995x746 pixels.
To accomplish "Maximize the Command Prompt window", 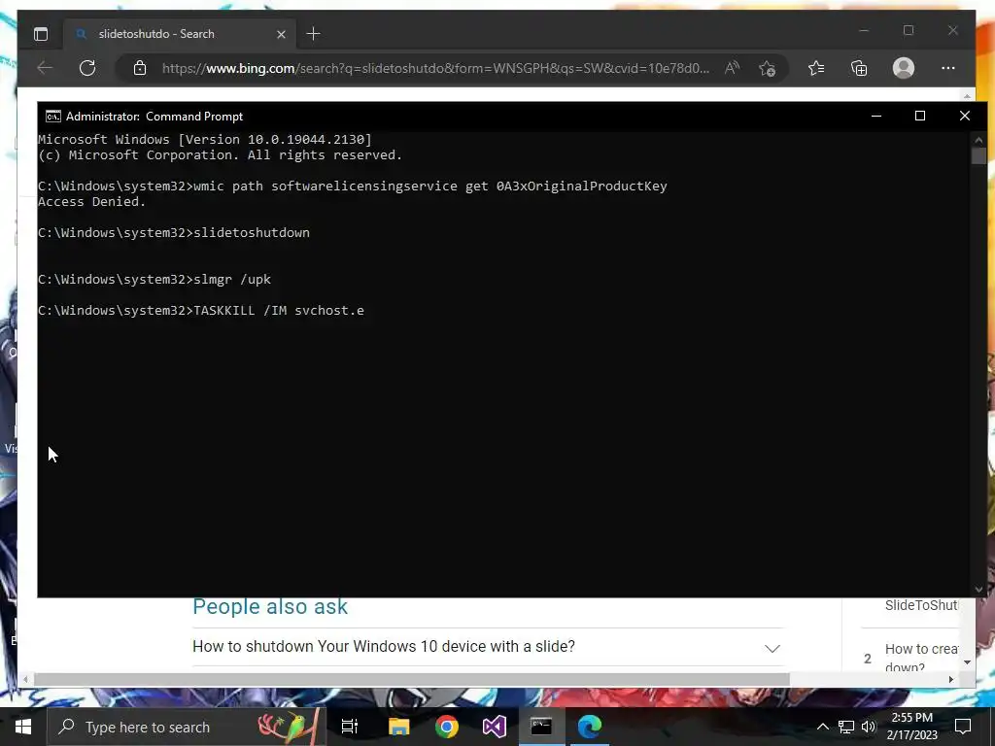I will click(x=920, y=117).
